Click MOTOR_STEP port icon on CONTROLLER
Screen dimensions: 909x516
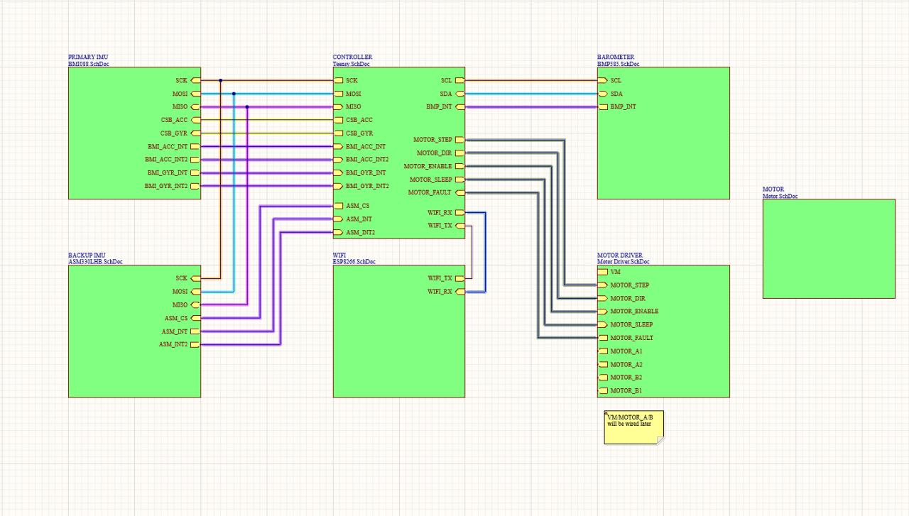tap(459, 140)
